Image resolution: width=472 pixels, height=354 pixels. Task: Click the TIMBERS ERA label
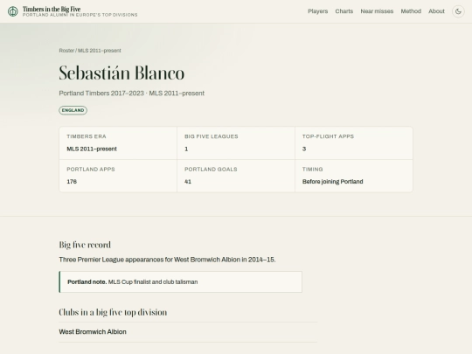click(x=87, y=136)
